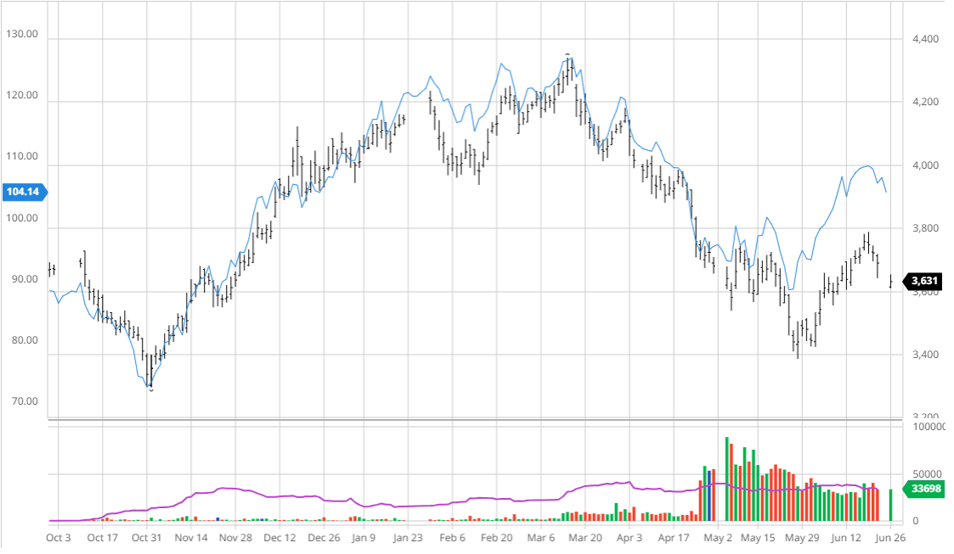
Task: Click the Mar 20 date on the x-axis
Action: click(584, 537)
